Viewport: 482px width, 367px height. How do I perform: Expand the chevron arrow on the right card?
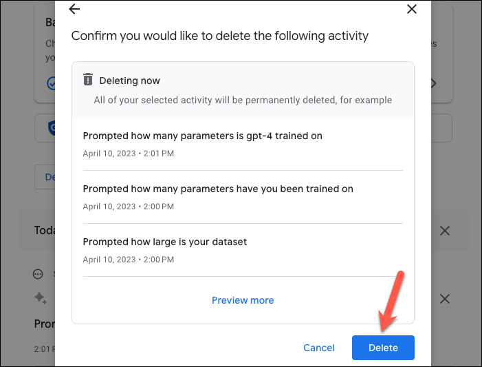(434, 83)
